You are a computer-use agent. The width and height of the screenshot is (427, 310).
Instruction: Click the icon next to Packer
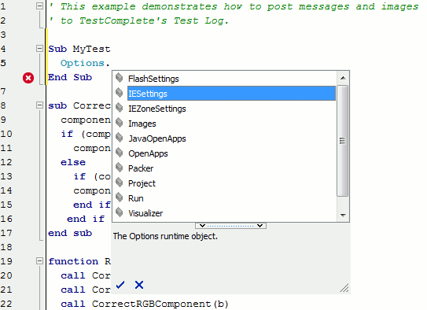120,168
